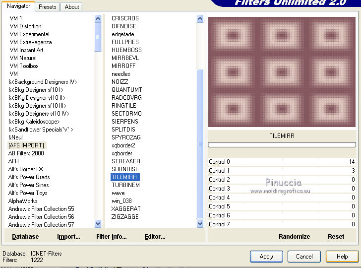Select VM Extravaganza category
The height and width of the screenshot is (268, 361).
31,42
